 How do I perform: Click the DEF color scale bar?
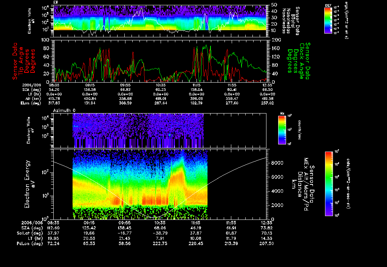tap(328, 20)
